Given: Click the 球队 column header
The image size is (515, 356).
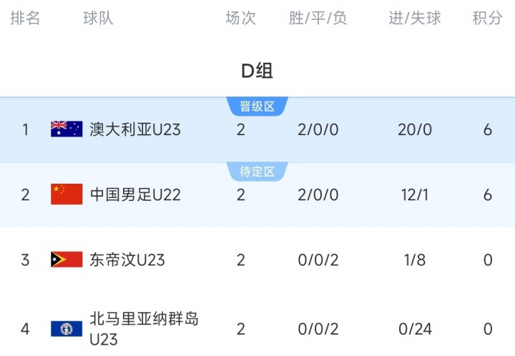Looking at the screenshot, I should (98, 19).
